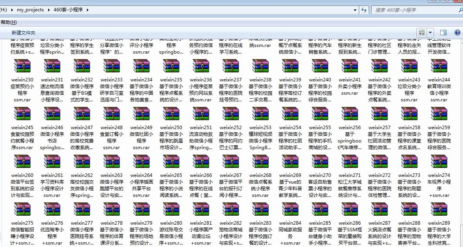Select the weixin247 rar archive icon
Viewport: 463px width, 247px height.
coord(82,114)
